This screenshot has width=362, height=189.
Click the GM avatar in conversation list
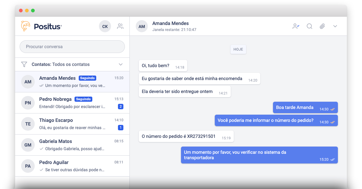[x=28, y=145]
